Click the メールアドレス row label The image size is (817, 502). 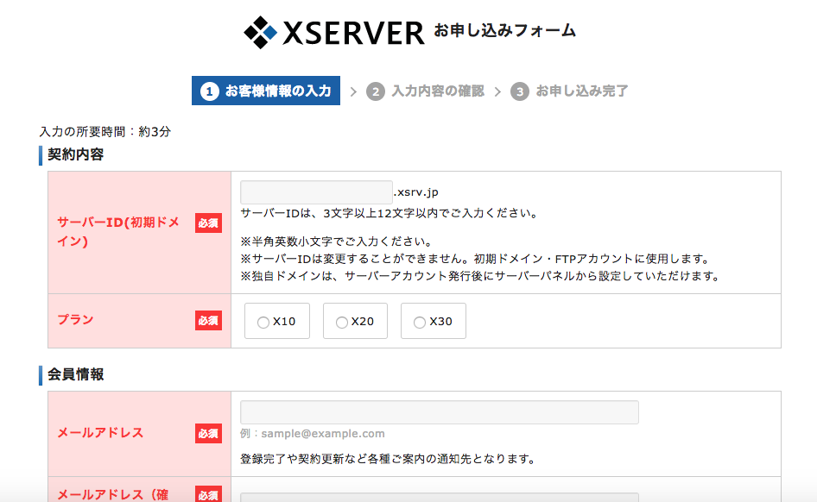click(x=100, y=433)
